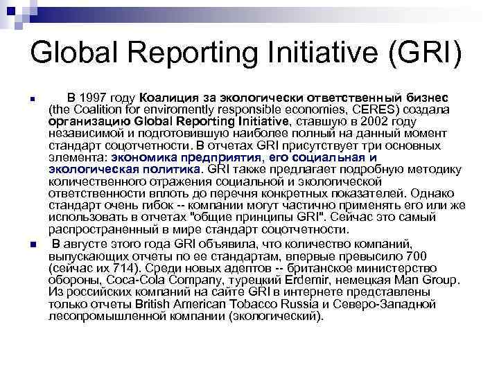Click the slide title 'Global Reporting Initiative (GRI)'
This screenshot has height=374, width=499.
point(245,53)
